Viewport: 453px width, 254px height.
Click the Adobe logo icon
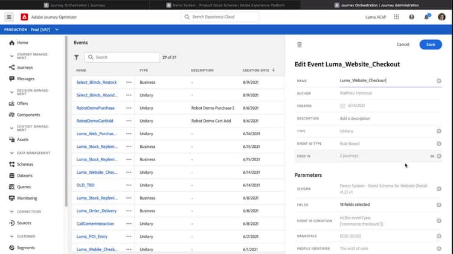pos(24,17)
